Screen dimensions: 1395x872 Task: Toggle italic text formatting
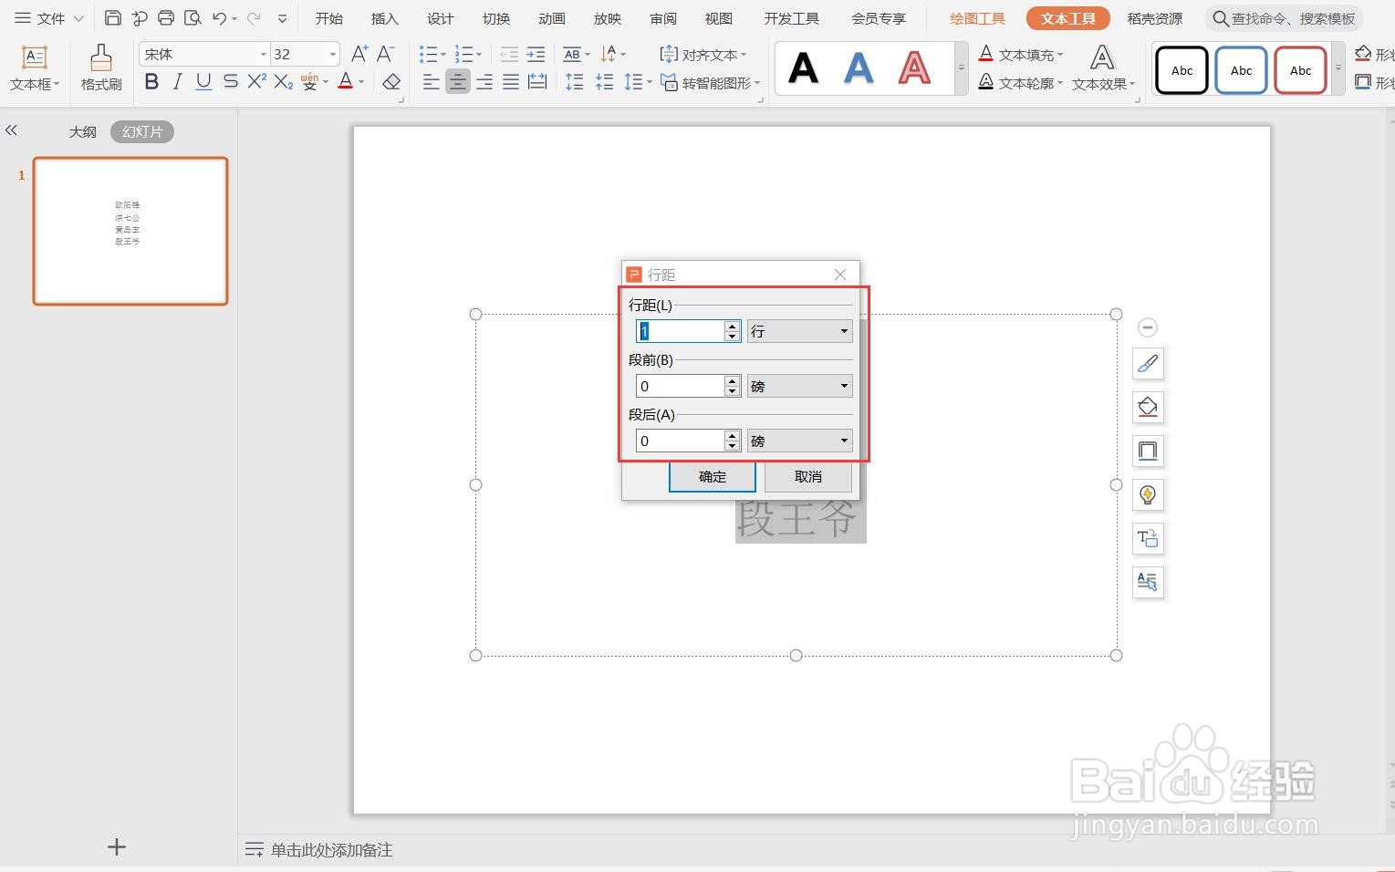click(177, 82)
